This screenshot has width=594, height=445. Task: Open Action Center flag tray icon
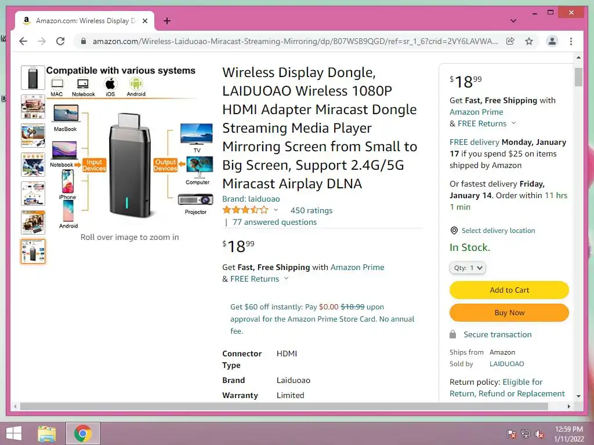pos(511,433)
